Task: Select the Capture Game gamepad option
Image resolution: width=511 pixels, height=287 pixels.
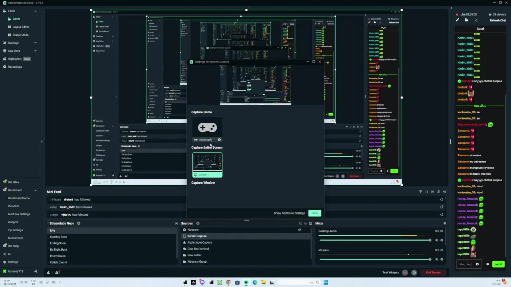Action: coord(207,128)
